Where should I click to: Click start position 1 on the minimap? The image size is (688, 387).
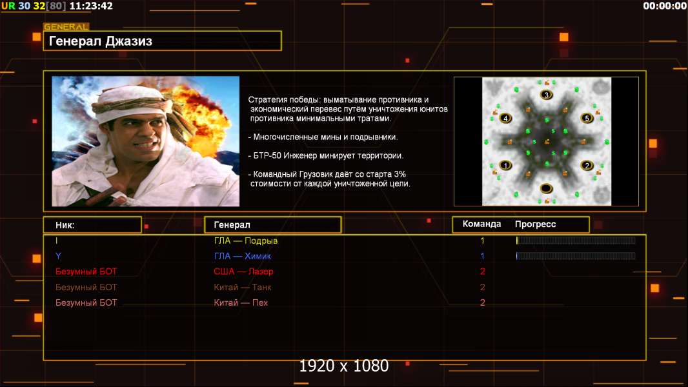click(x=505, y=165)
